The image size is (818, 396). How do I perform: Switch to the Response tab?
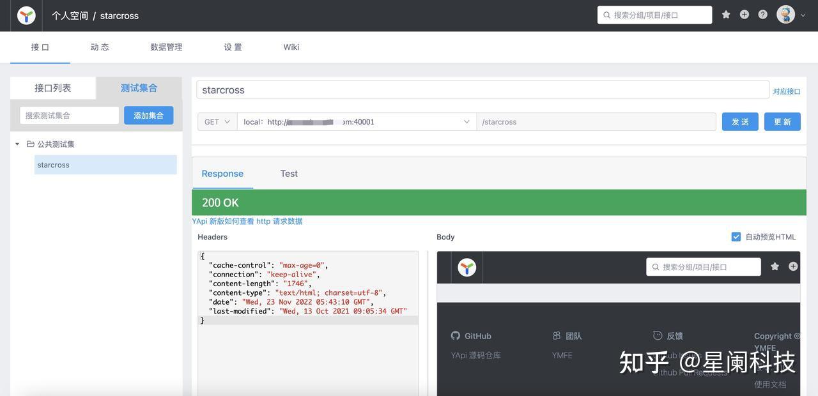coord(222,174)
